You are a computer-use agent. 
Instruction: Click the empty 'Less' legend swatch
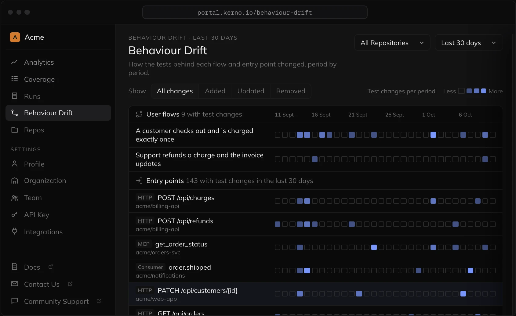tap(461, 91)
